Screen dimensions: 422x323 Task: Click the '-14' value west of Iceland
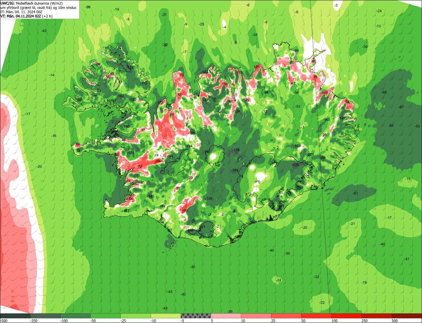coord(52,75)
